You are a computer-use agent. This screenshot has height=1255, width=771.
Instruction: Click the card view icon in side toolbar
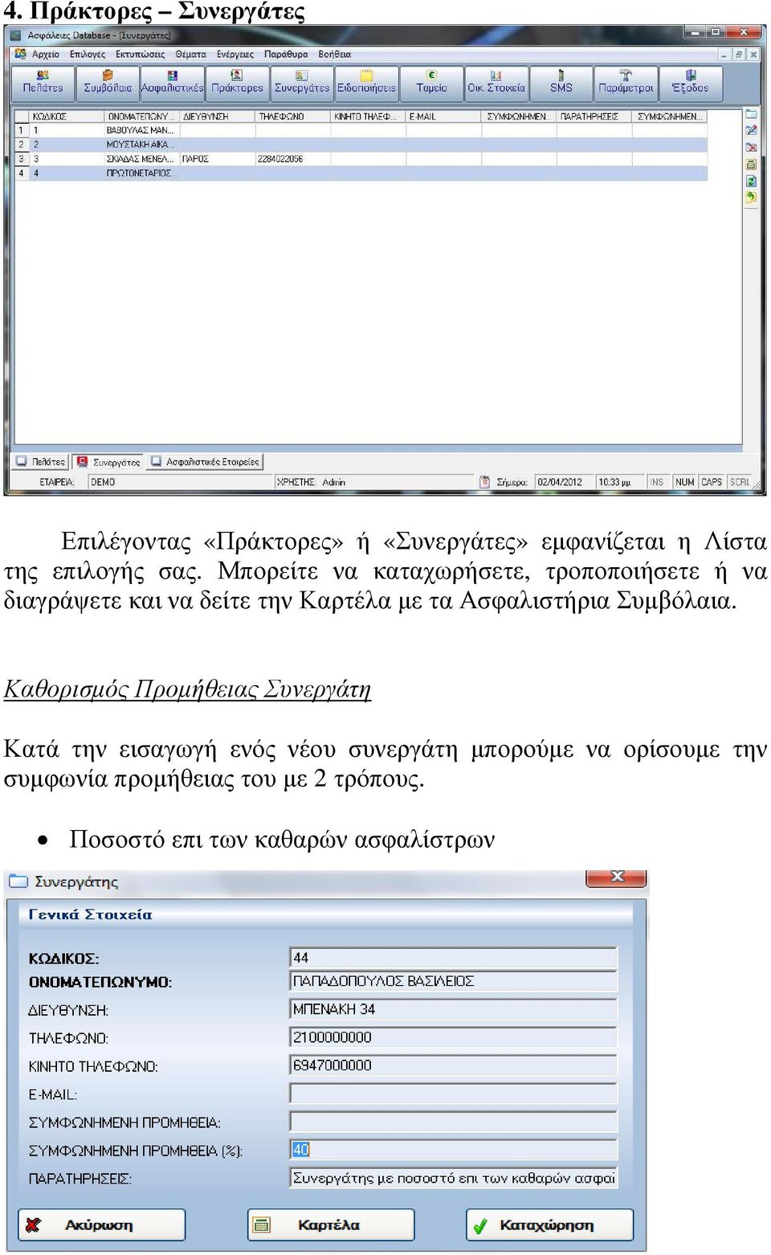(x=751, y=164)
